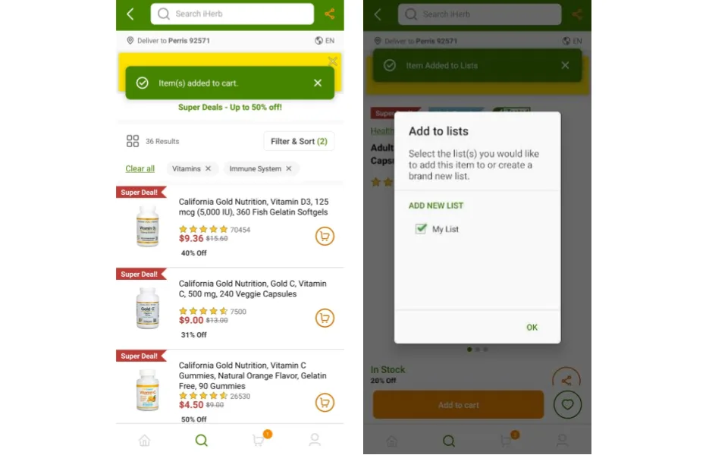The image size is (709, 455).
Task: Toggle the grid view layout icon
Action: point(133,141)
